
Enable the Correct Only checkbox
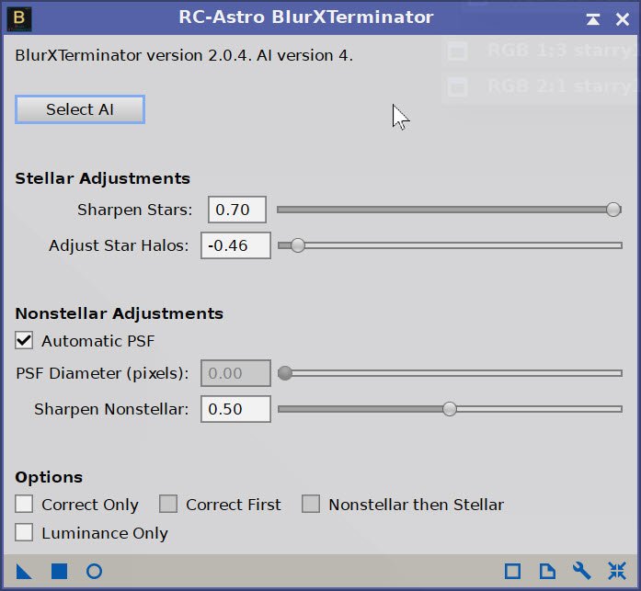[24, 504]
